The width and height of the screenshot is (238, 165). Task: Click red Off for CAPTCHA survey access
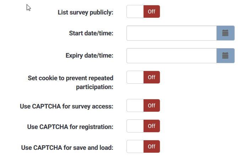[x=152, y=105]
